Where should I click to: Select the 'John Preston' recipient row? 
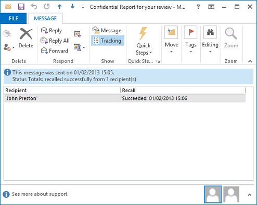click(124, 98)
